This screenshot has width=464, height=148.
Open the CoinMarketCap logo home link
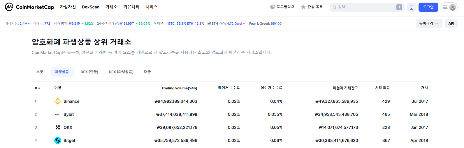(x=29, y=7)
